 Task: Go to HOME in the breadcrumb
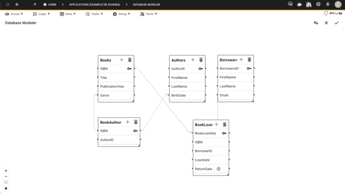(x=50, y=4)
